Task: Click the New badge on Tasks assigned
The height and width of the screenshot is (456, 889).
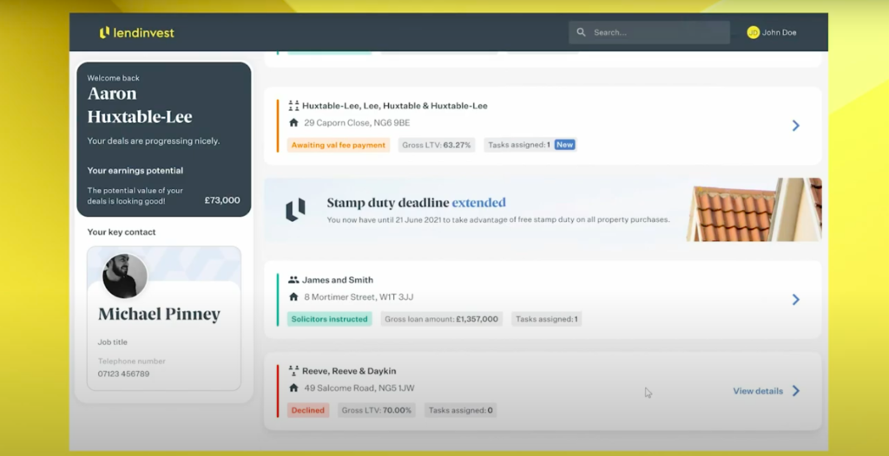Action: [564, 145]
